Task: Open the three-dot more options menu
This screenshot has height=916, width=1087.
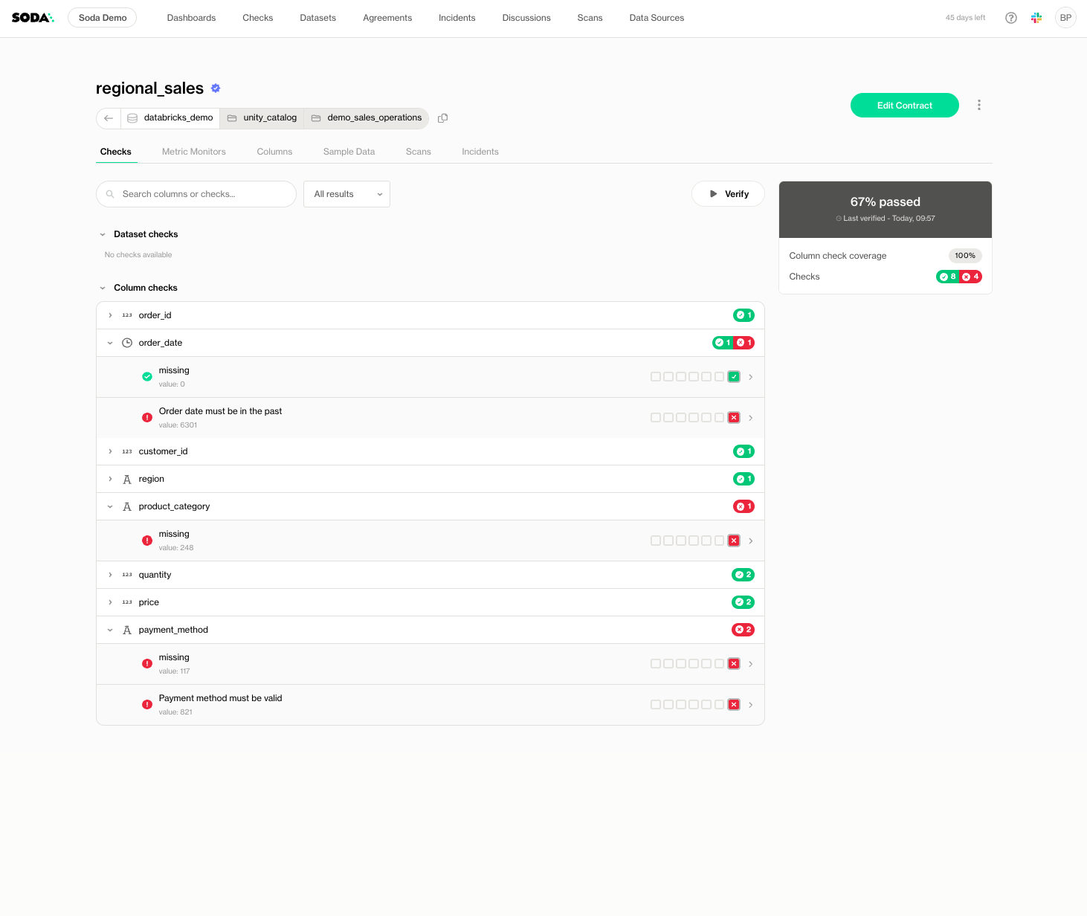Action: pyautogui.click(x=978, y=105)
